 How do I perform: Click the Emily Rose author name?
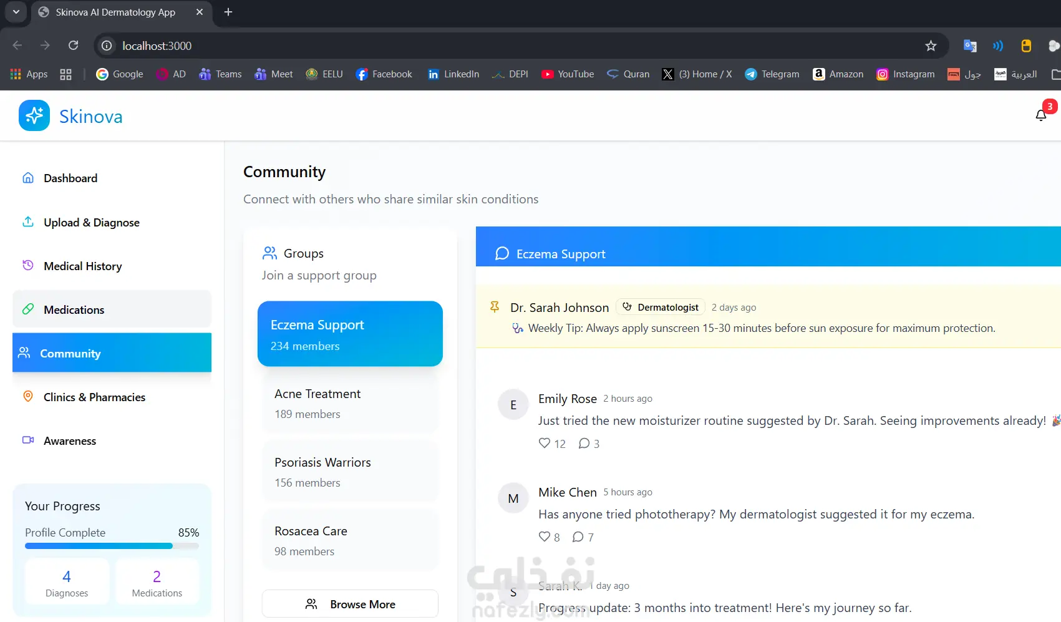tap(568, 399)
